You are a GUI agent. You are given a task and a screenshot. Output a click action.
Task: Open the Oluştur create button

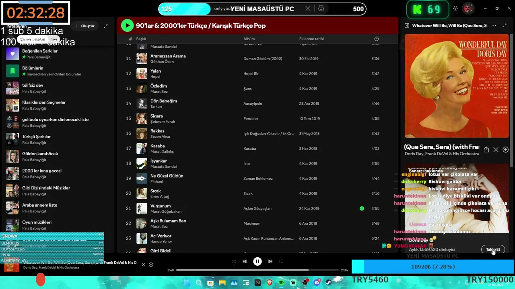tap(84, 26)
